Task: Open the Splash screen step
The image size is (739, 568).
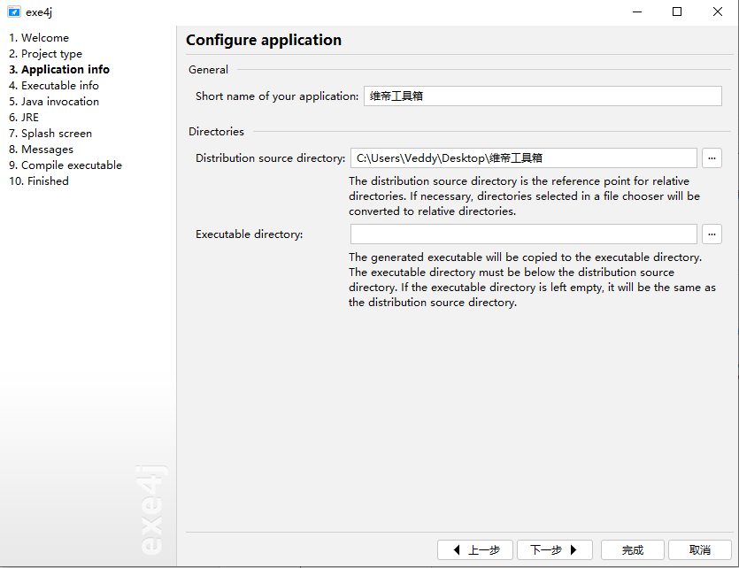Action: pyautogui.click(x=50, y=134)
